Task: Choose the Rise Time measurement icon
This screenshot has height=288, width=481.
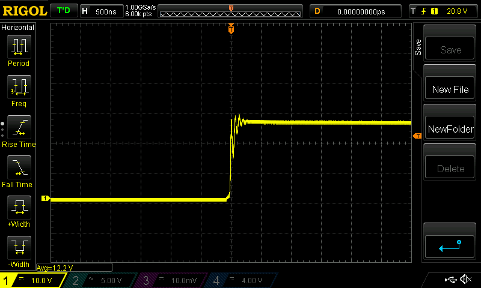Action: pyautogui.click(x=18, y=128)
